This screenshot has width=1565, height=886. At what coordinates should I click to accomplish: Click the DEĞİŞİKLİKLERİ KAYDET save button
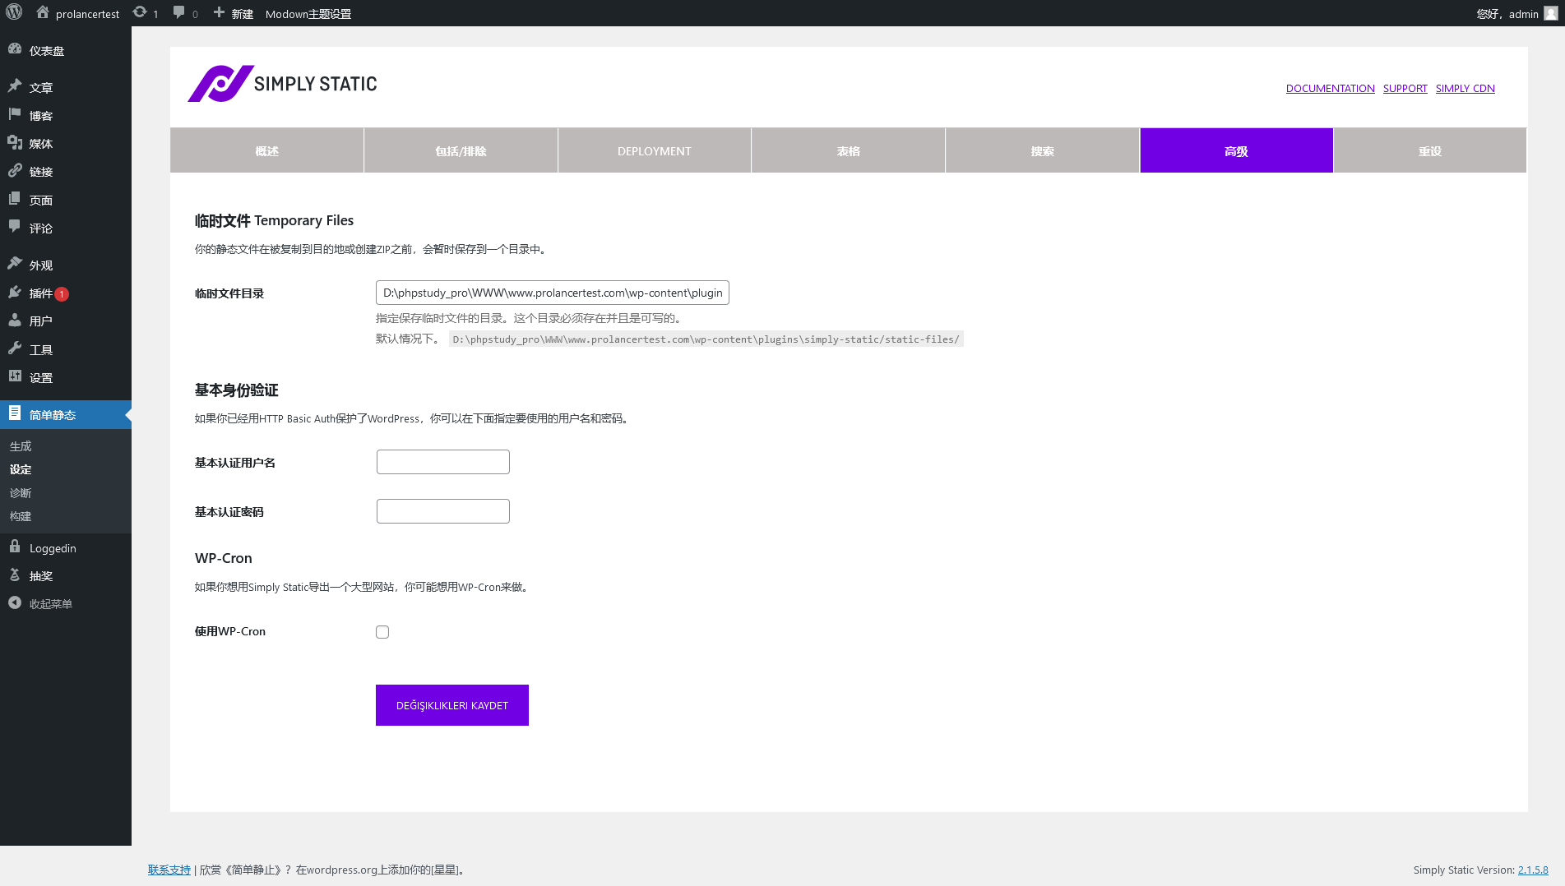pos(451,705)
